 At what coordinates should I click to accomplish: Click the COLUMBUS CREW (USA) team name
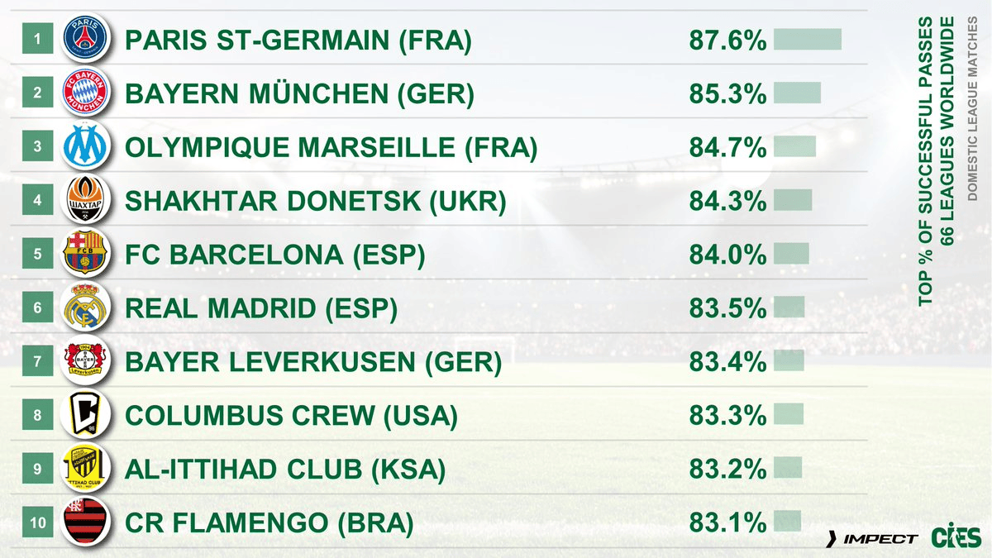coord(290,416)
